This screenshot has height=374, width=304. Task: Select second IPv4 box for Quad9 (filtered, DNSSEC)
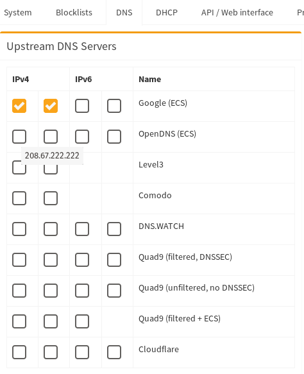[51, 260]
